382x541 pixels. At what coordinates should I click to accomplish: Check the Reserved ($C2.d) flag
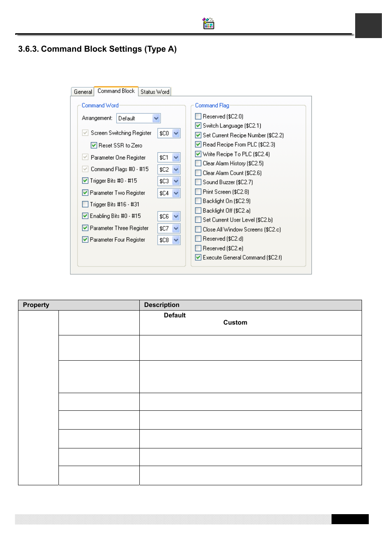pos(198,239)
